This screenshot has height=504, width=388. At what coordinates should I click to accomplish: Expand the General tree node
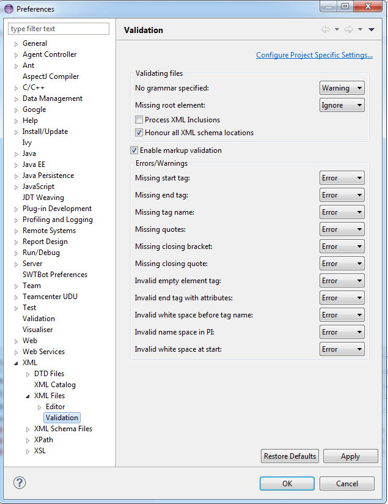point(16,44)
